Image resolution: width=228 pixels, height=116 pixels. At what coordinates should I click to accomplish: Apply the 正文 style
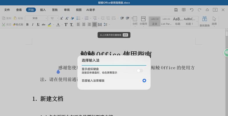tap(155, 21)
